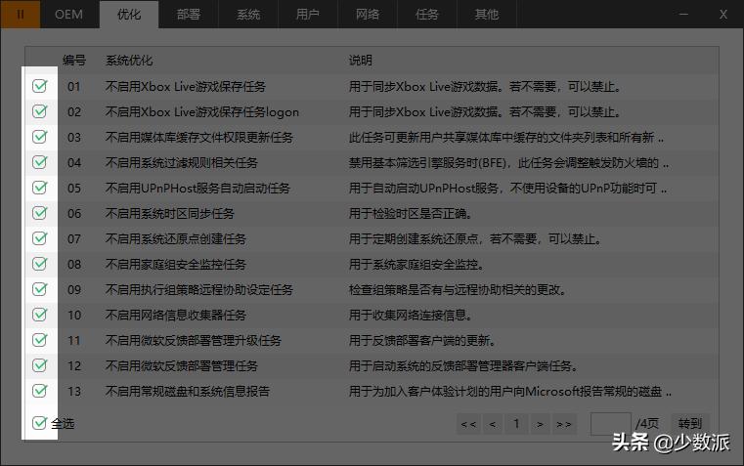
Task: Click the 系统优化 column header
Action: [x=129, y=61]
